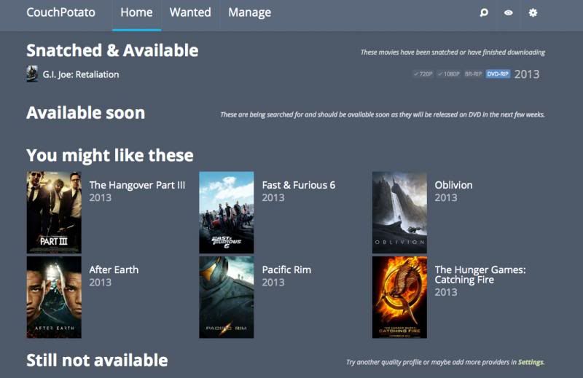Click the eye icon in header

509,13
